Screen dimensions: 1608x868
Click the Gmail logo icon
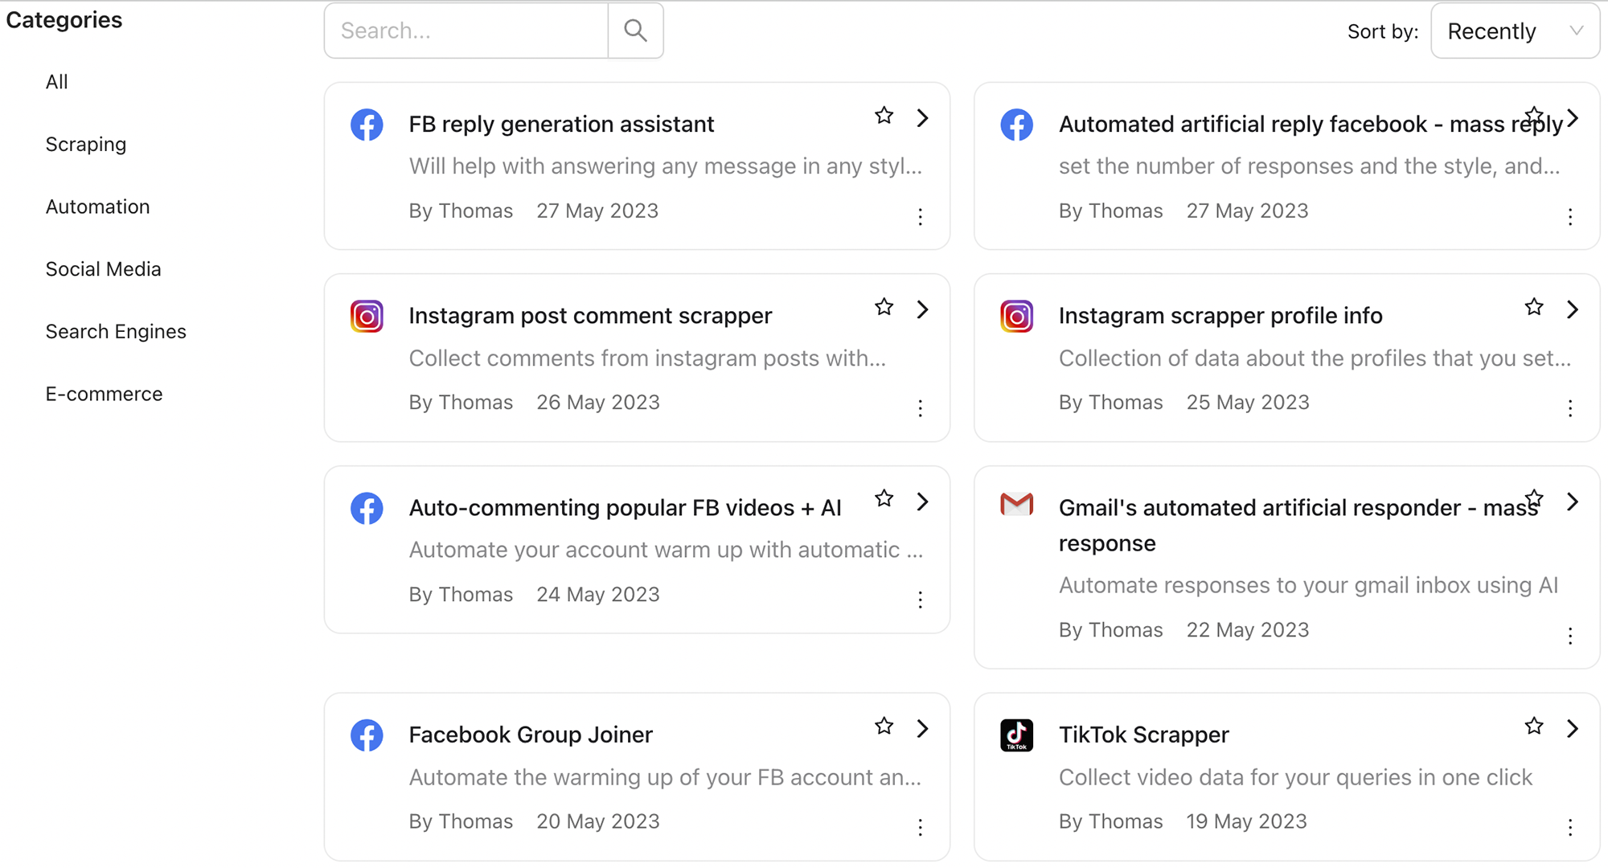pyautogui.click(x=1016, y=505)
